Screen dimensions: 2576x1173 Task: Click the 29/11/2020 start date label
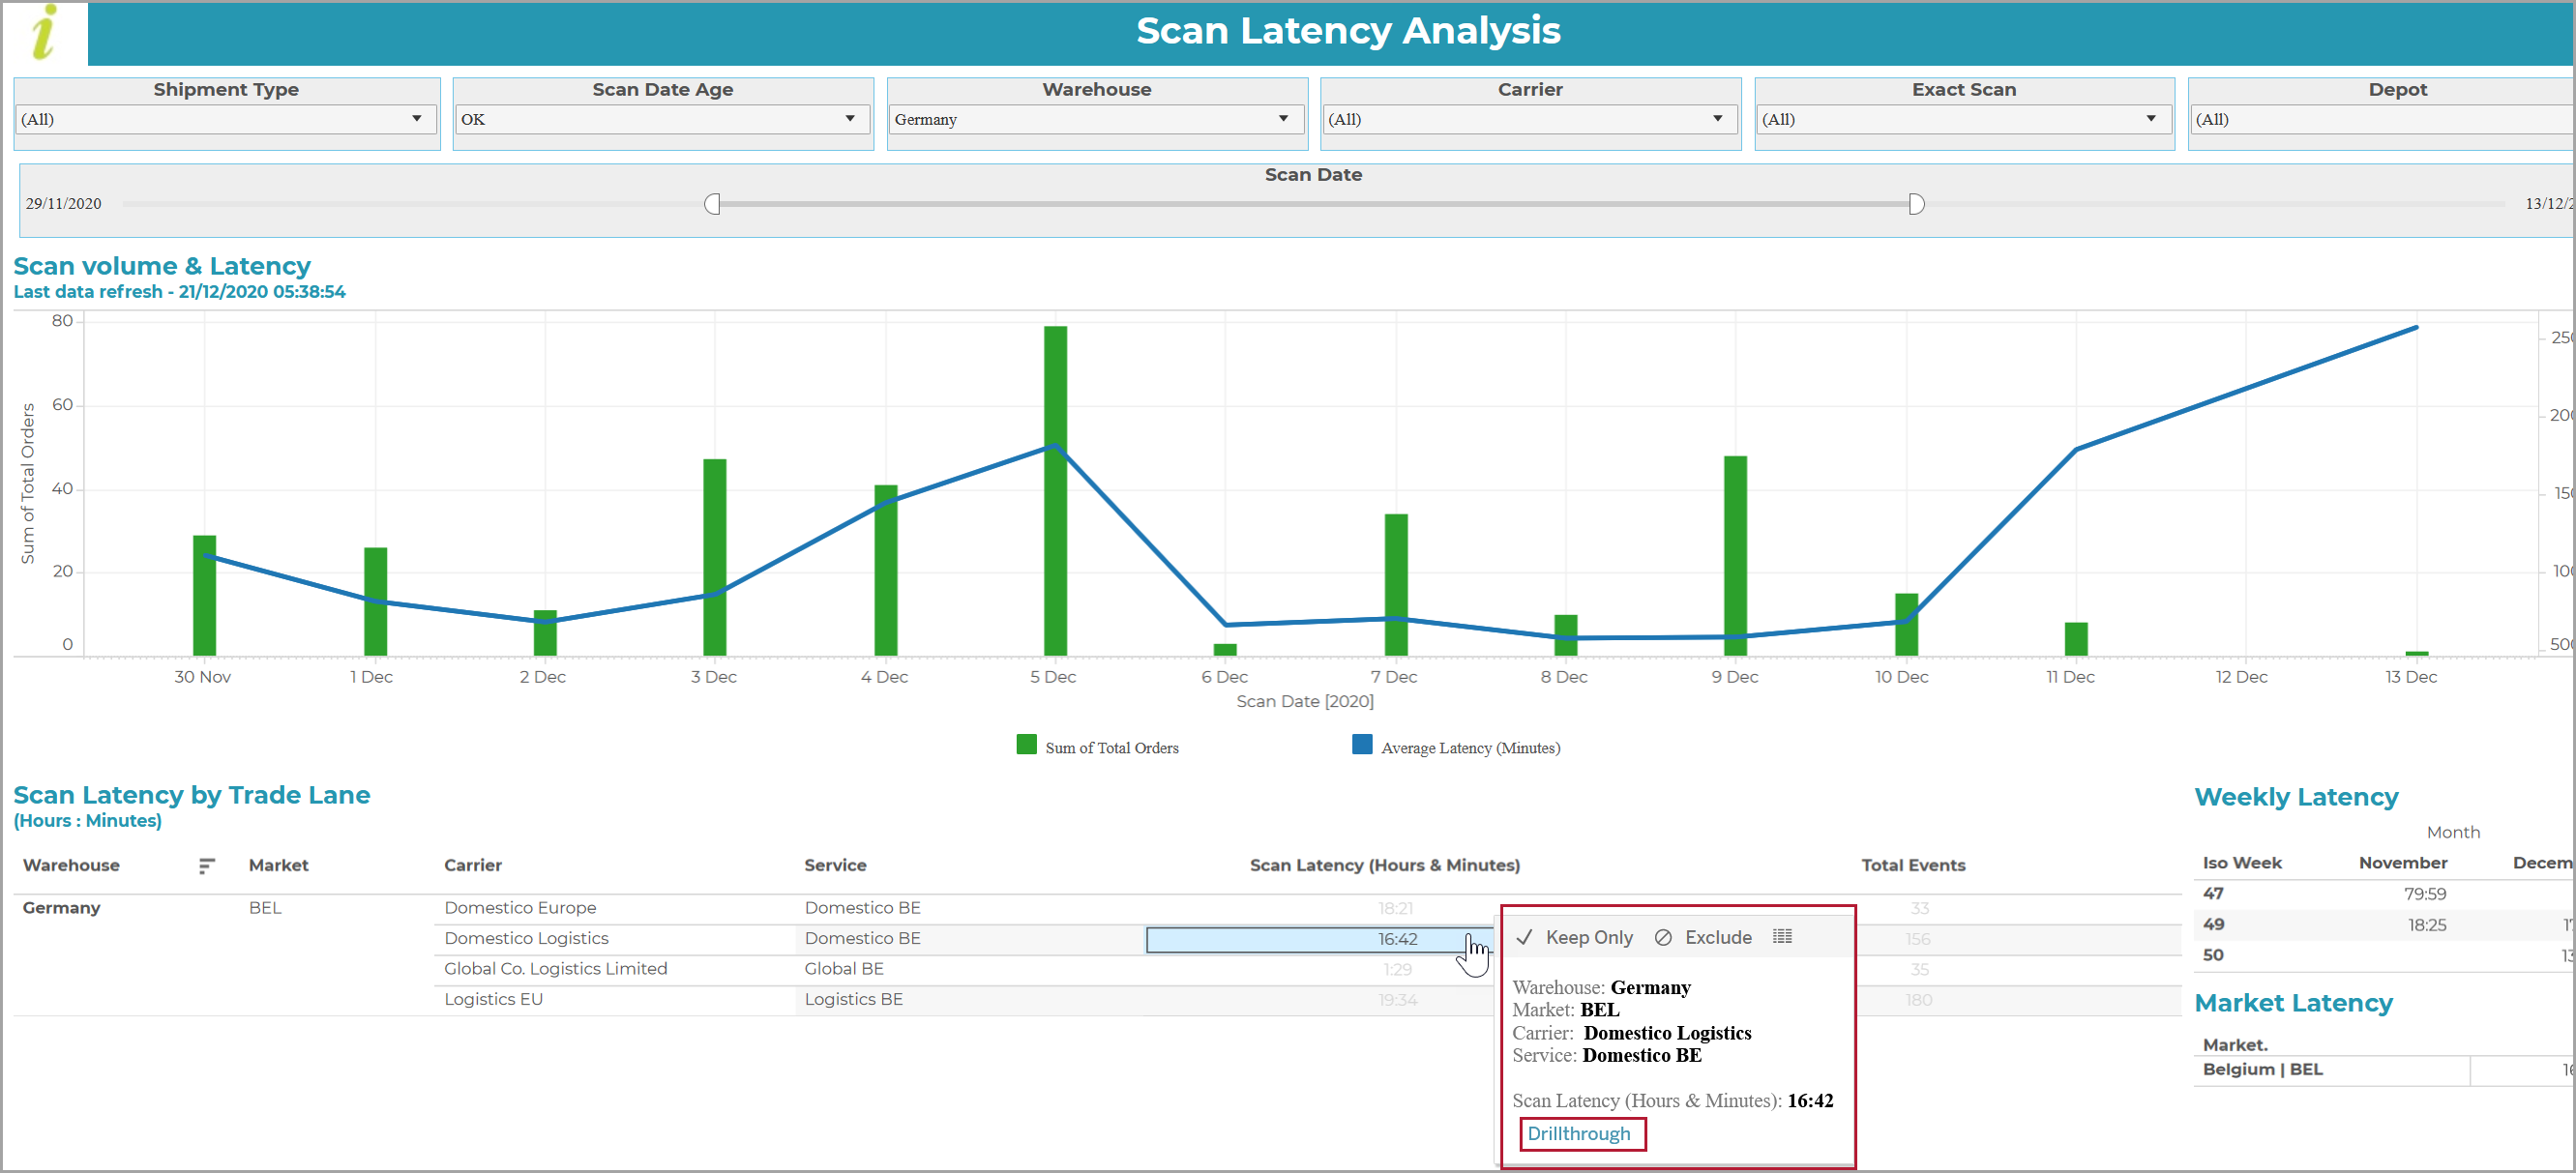[63, 204]
